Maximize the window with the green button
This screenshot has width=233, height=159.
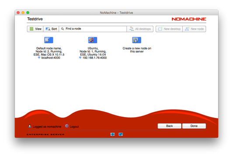click(x=28, y=13)
